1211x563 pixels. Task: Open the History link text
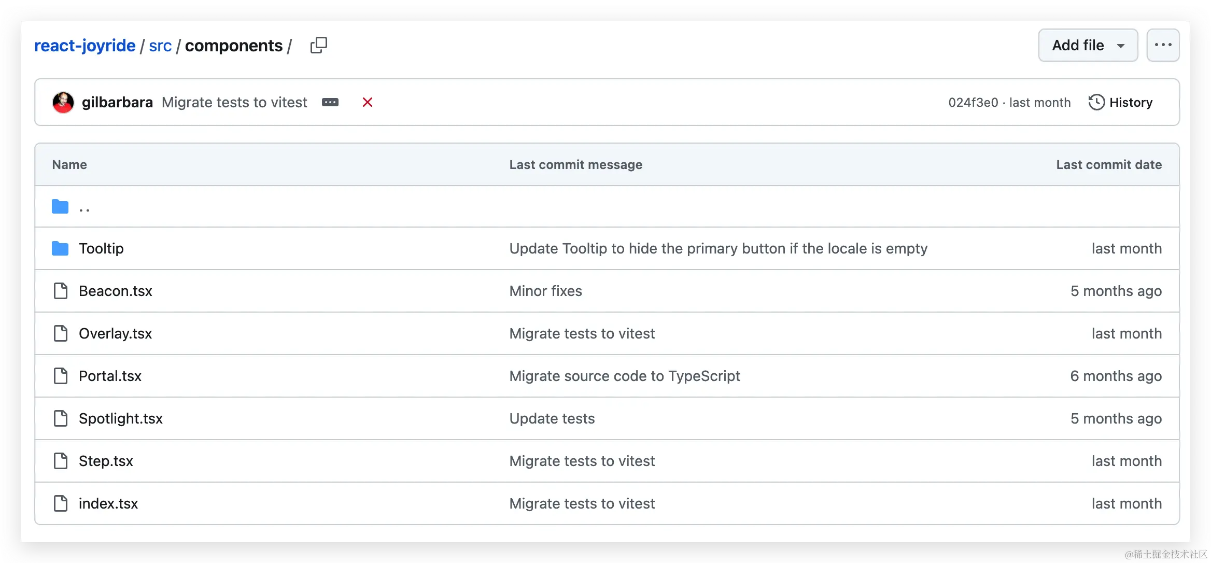pos(1131,102)
